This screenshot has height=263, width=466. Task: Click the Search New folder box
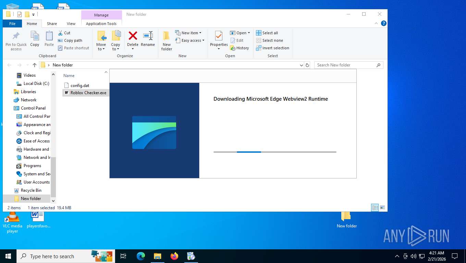click(x=348, y=65)
